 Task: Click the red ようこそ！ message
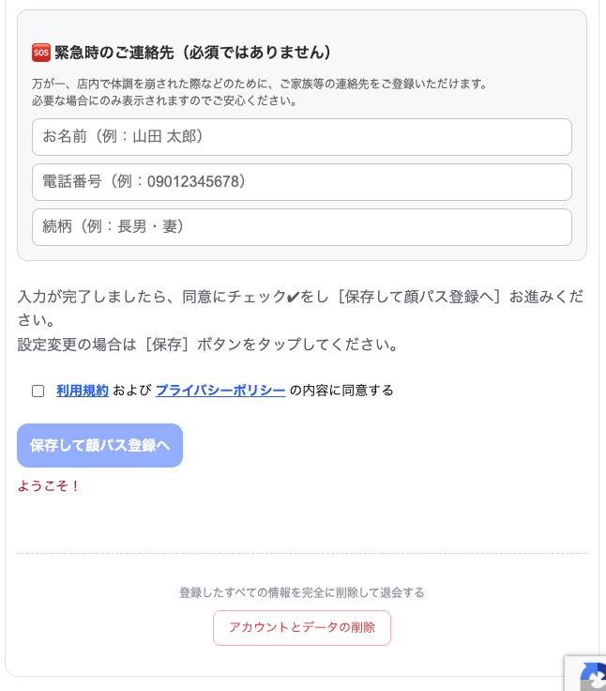pos(50,486)
